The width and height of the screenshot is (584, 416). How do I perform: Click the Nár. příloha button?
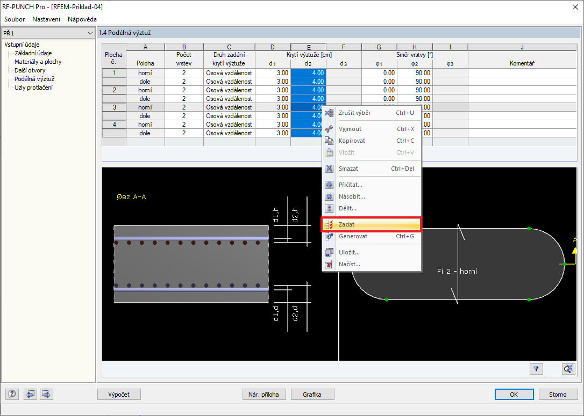[263, 395]
